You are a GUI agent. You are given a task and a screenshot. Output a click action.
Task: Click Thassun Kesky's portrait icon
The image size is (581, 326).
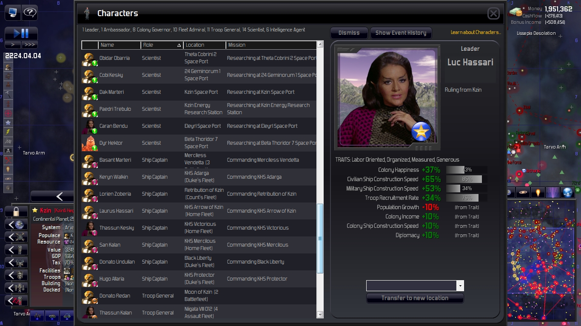[x=90, y=228]
